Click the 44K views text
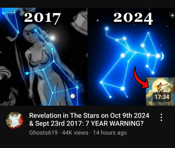This screenshot has width=175, height=148. coord(75,133)
